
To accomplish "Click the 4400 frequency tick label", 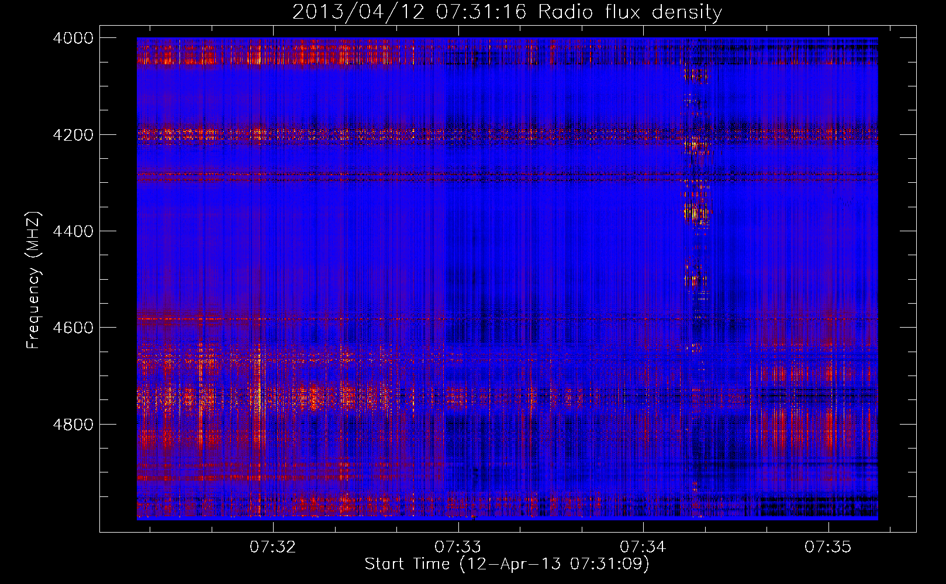I will pyautogui.click(x=73, y=231).
